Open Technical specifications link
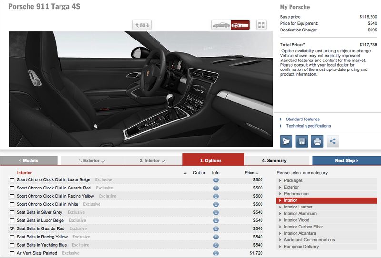This screenshot has width=381, height=258. point(308,126)
